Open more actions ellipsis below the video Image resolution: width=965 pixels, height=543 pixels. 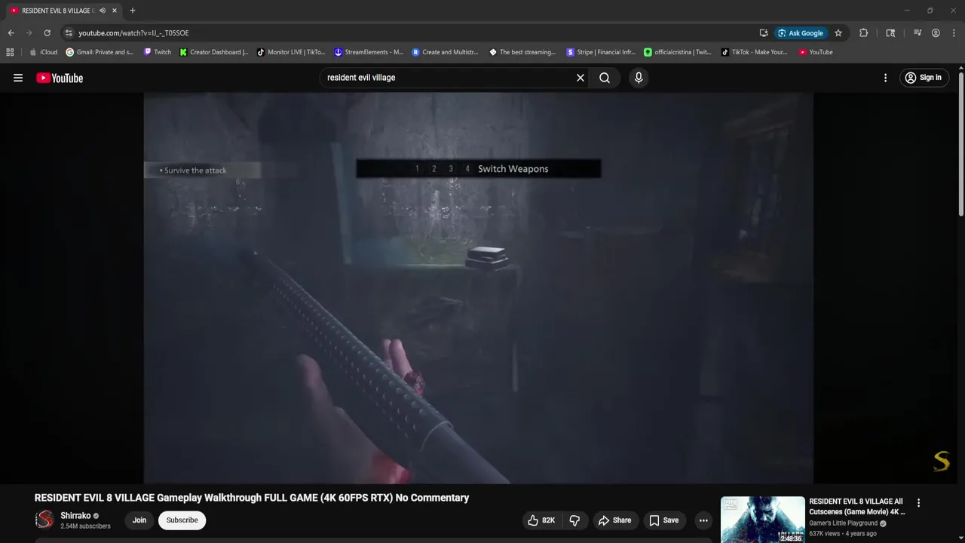703,520
